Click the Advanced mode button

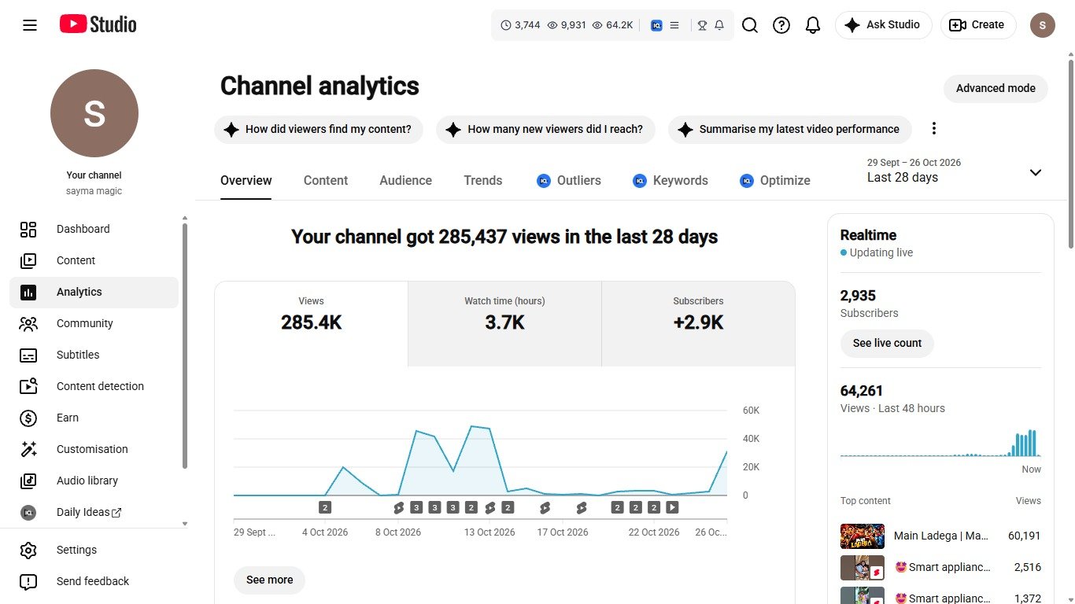(996, 88)
